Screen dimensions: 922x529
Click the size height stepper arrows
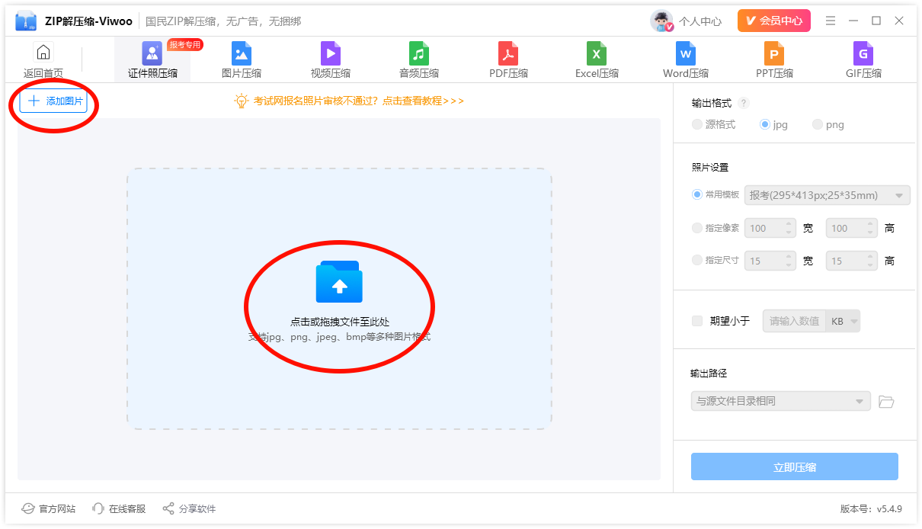pyautogui.click(x=870, y=261)
